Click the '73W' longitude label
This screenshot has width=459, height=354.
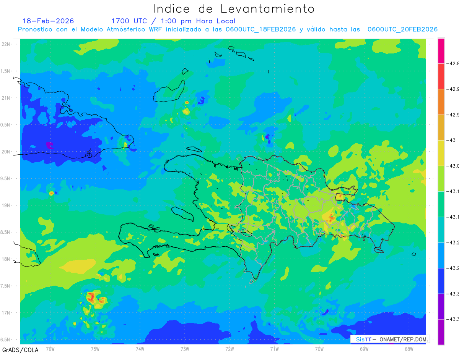coord(185,349)
